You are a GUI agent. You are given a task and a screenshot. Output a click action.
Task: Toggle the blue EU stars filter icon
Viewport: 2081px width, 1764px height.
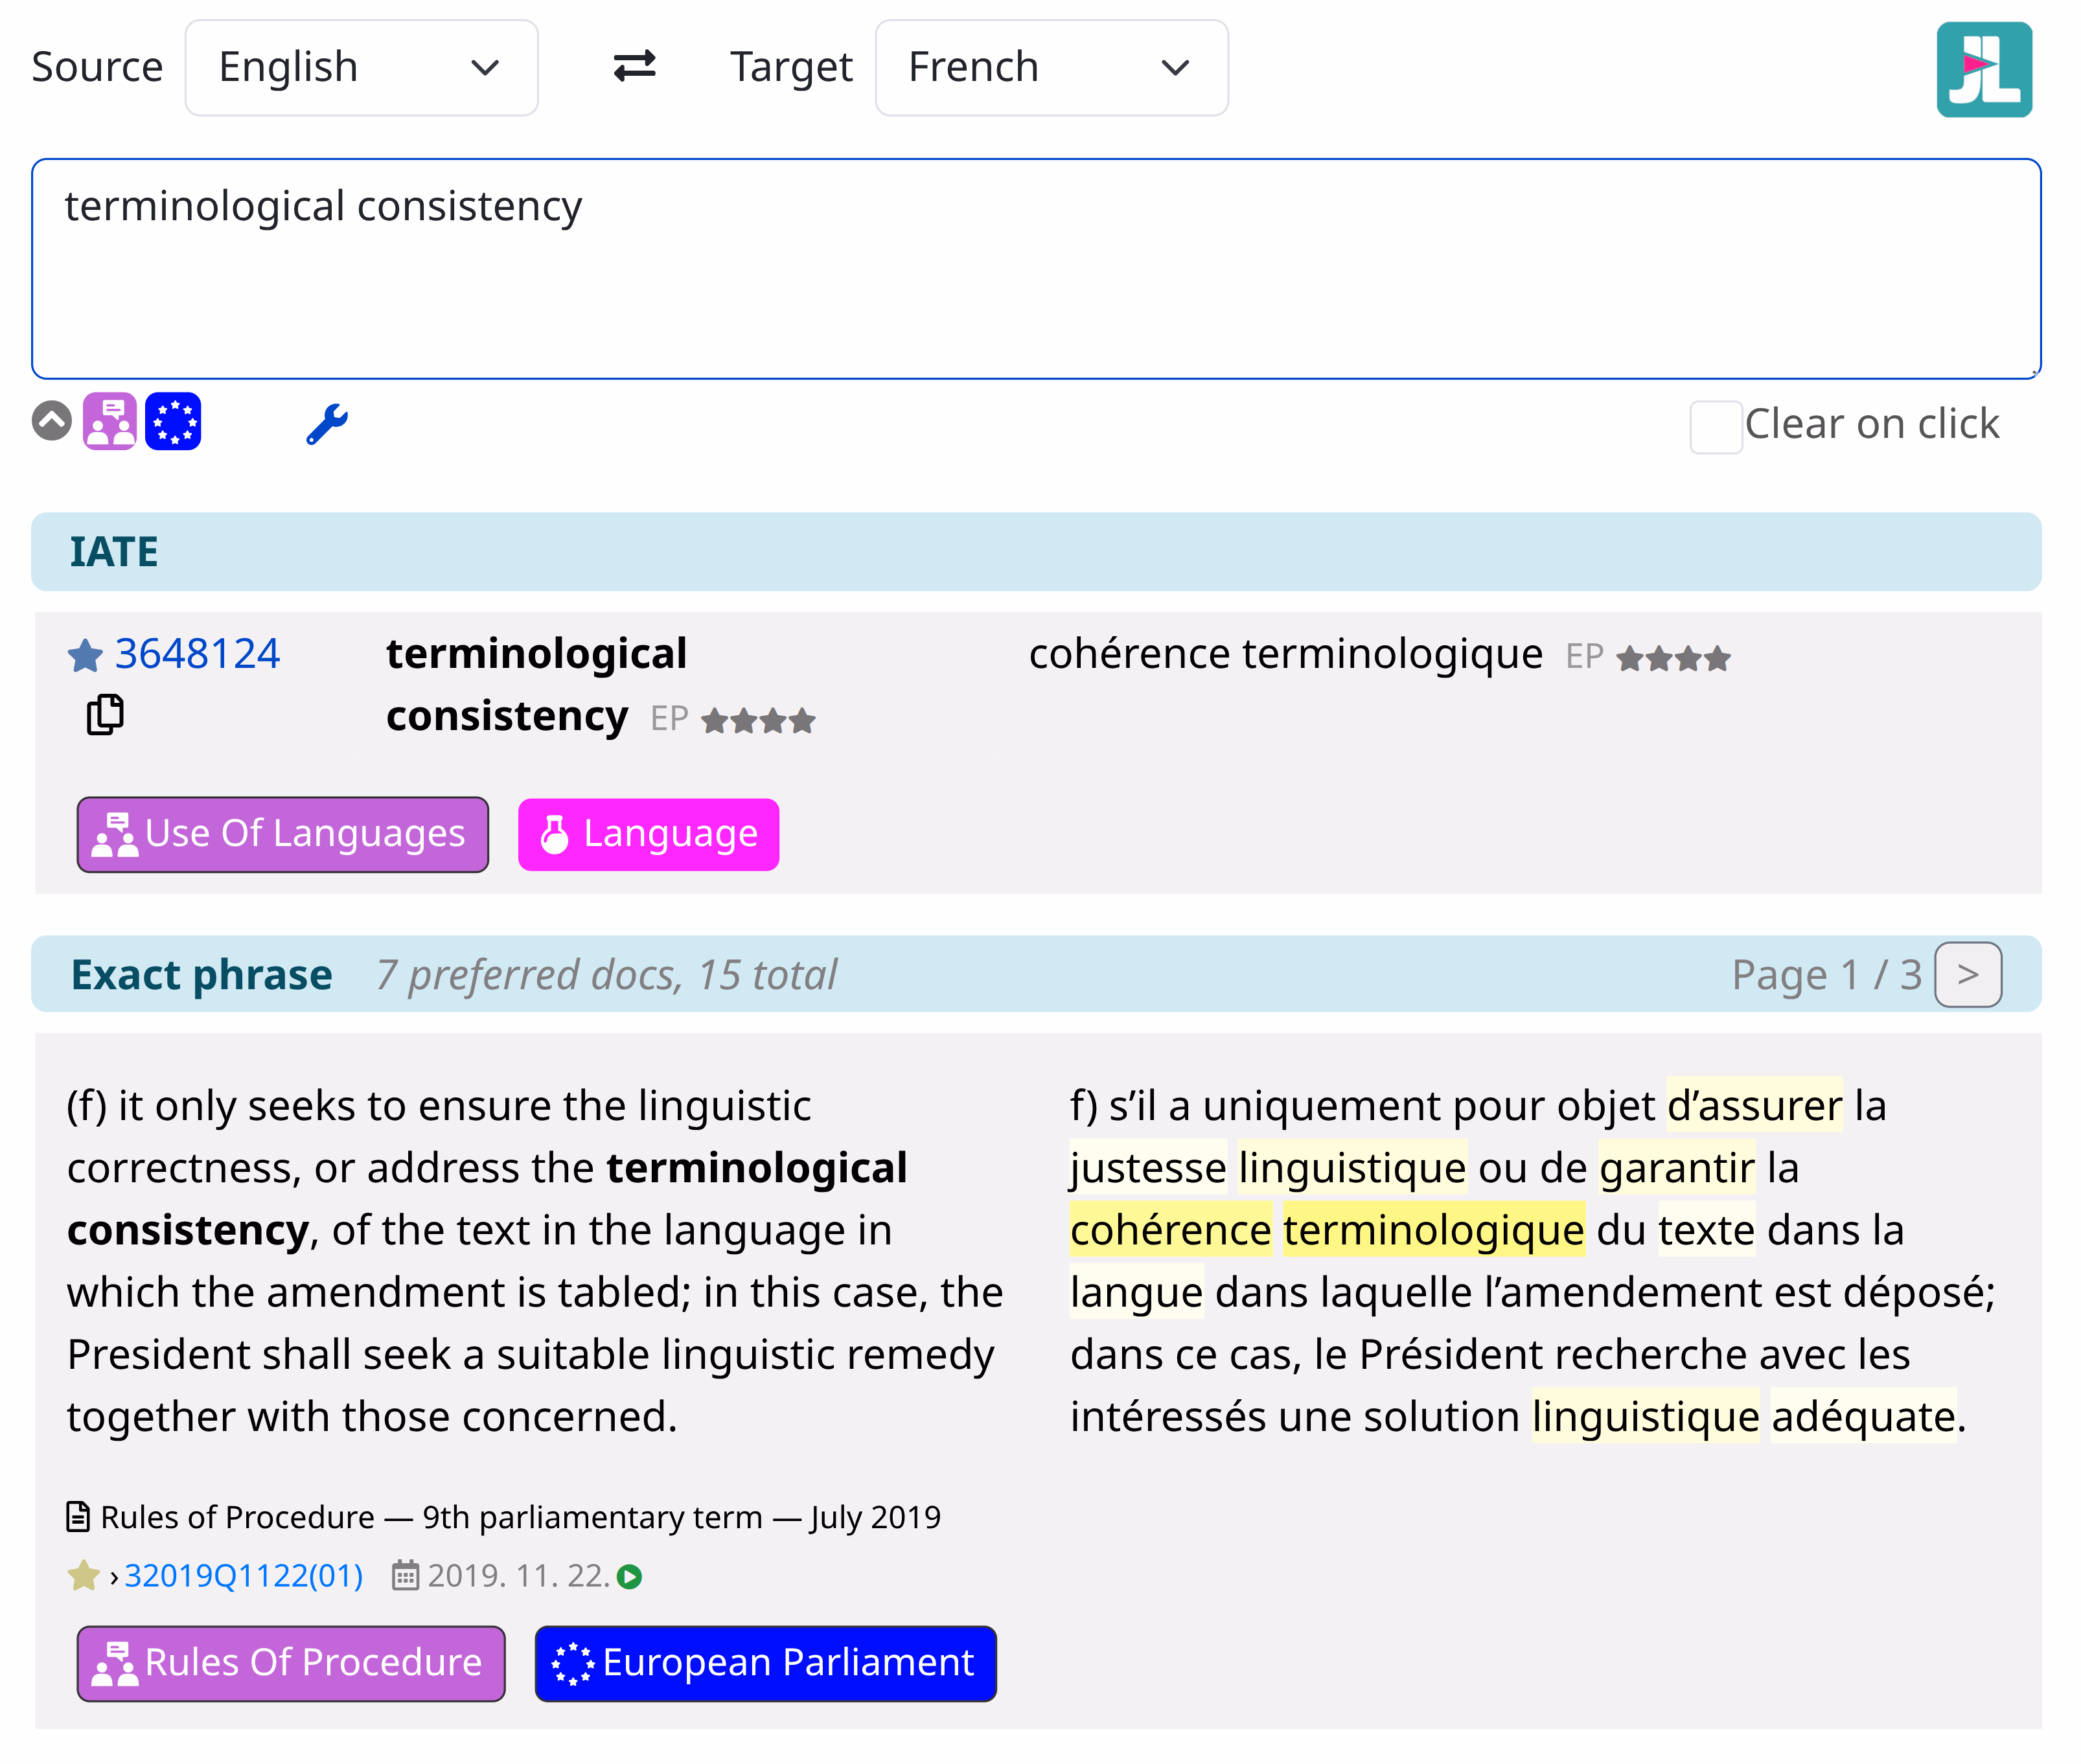173,421
